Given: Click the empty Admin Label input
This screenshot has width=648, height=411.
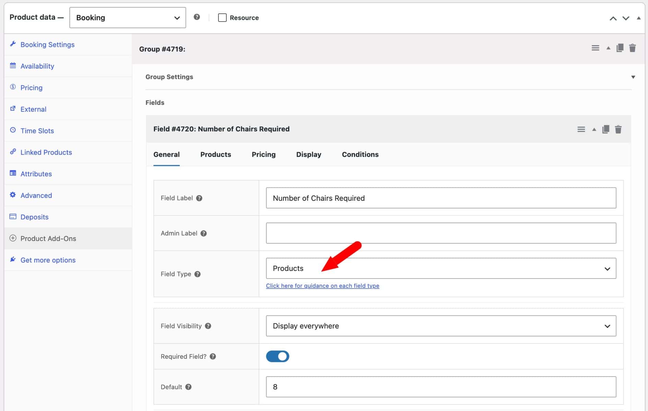Looking at the screenshot, I should tap(441, 233).
